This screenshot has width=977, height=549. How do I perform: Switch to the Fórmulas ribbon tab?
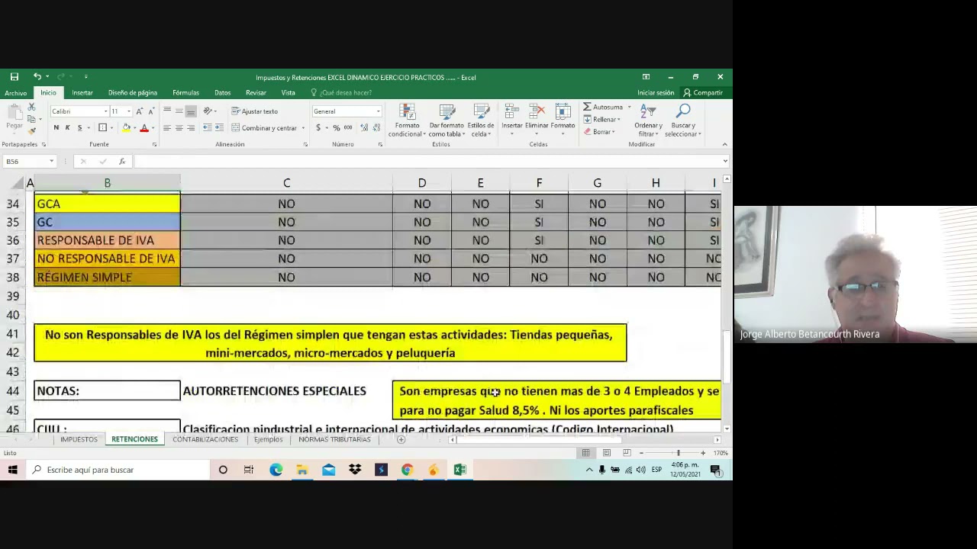(x=185, y=93)
